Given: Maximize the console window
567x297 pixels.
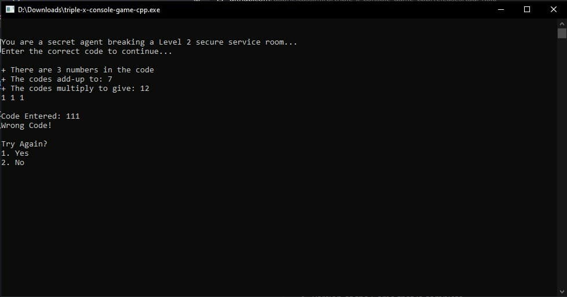Looking at the screenshot, I should coord(527,9).
